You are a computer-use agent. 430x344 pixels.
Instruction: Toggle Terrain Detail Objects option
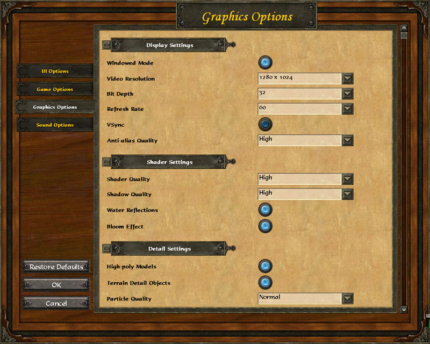click(265, 282)
